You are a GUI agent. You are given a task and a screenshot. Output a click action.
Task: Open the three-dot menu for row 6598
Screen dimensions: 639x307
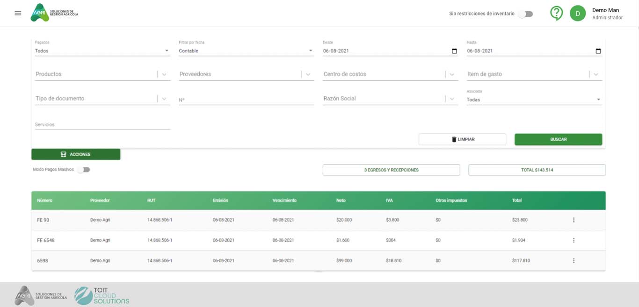[574, 261]
